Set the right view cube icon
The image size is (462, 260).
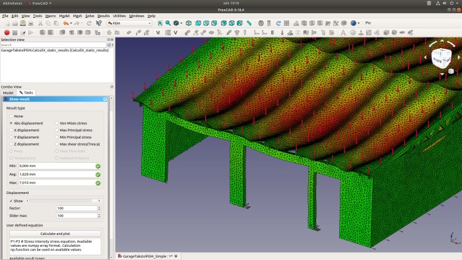pos(214,23)
